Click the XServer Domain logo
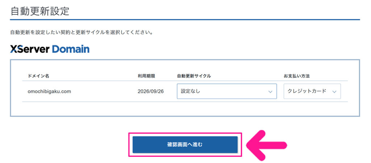 point(50,49)
